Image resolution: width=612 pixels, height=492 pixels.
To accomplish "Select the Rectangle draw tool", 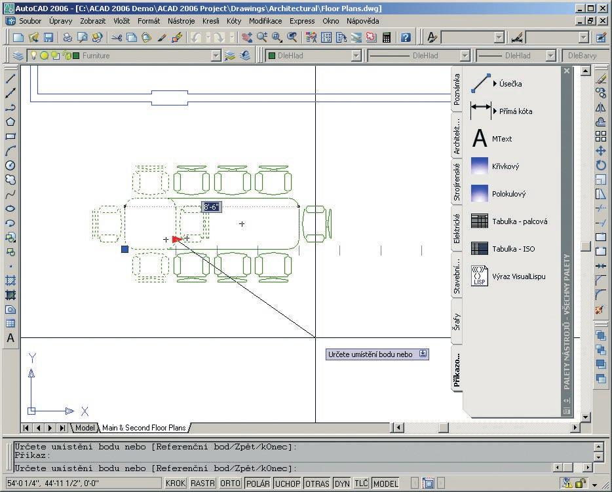I will (10, 136).
